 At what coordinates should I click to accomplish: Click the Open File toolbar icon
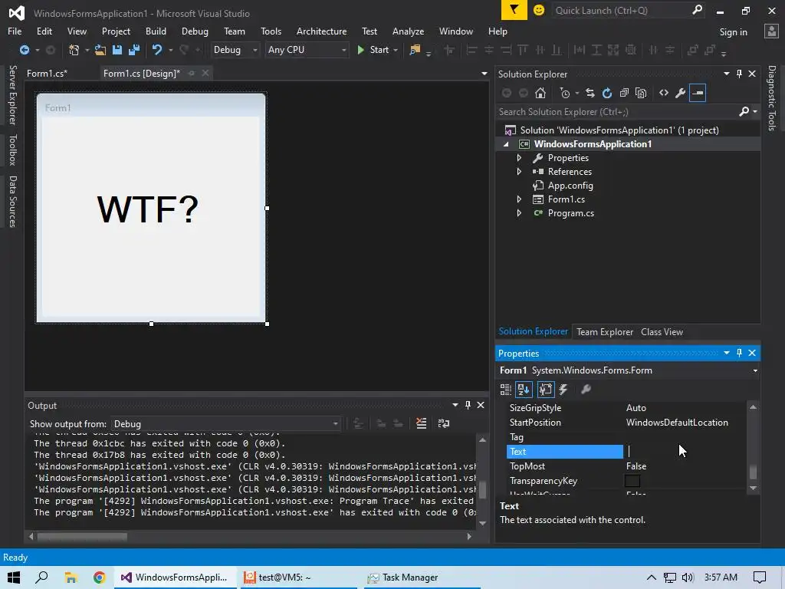click(x=100, y=50)
